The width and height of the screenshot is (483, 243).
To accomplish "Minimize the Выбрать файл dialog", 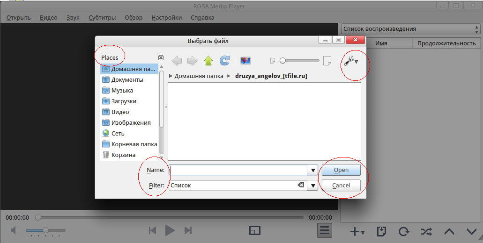I will point(325,40).
